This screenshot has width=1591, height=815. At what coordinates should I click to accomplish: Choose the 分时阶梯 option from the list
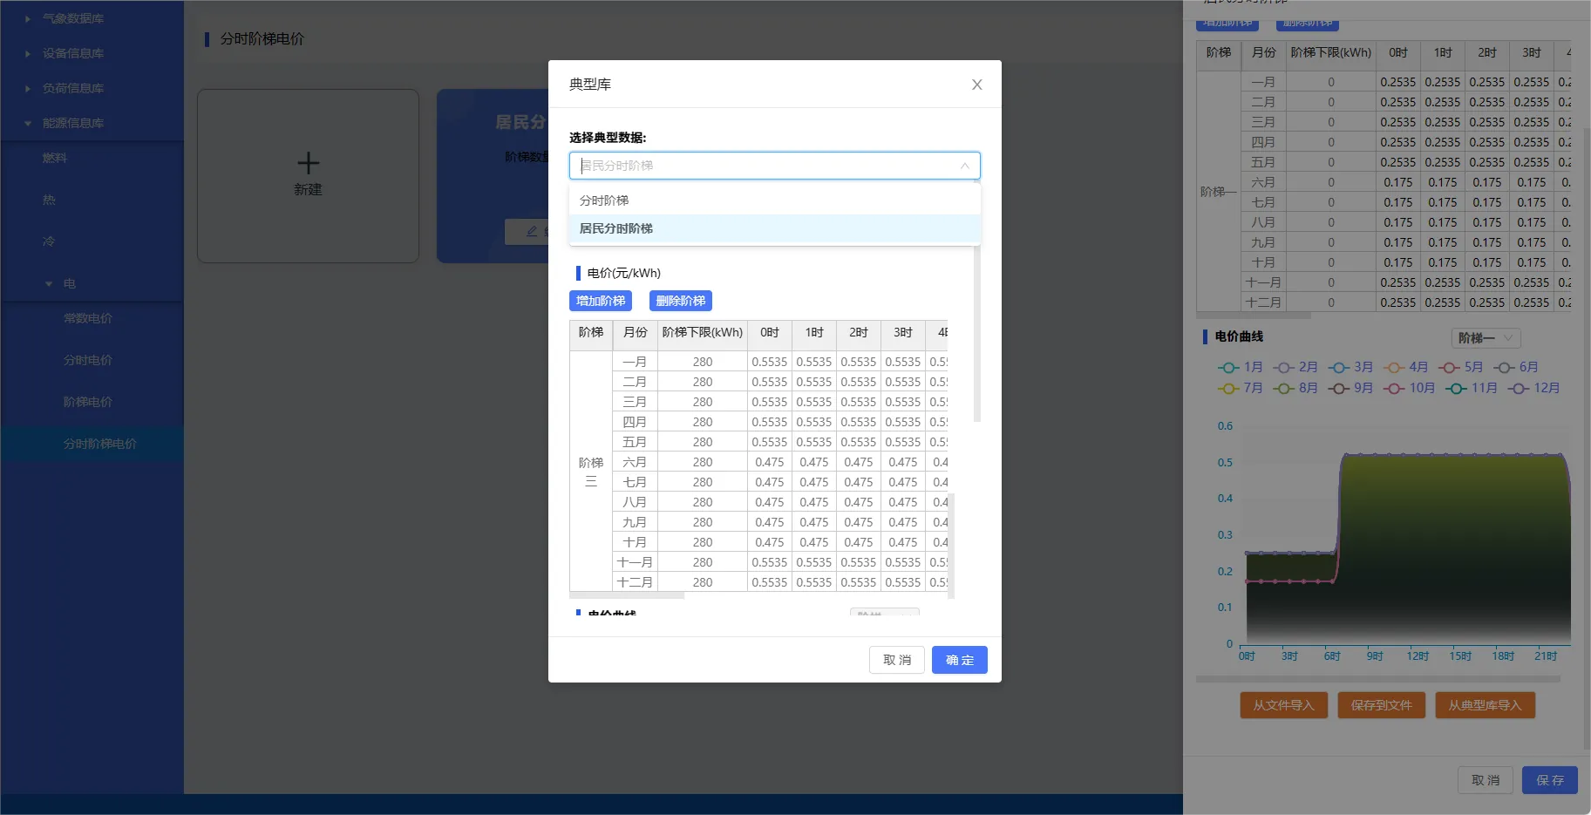(774, 200)
